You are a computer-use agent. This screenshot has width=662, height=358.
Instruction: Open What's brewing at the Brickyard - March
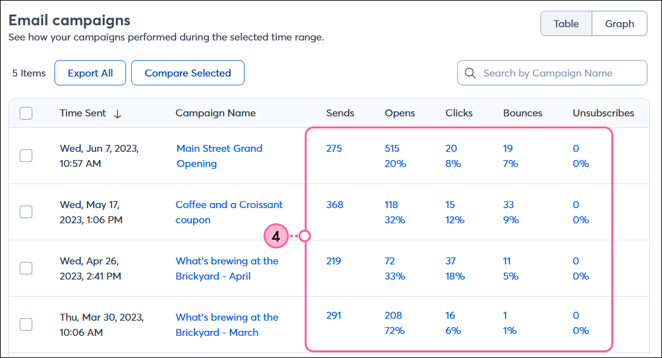[227, 324]
